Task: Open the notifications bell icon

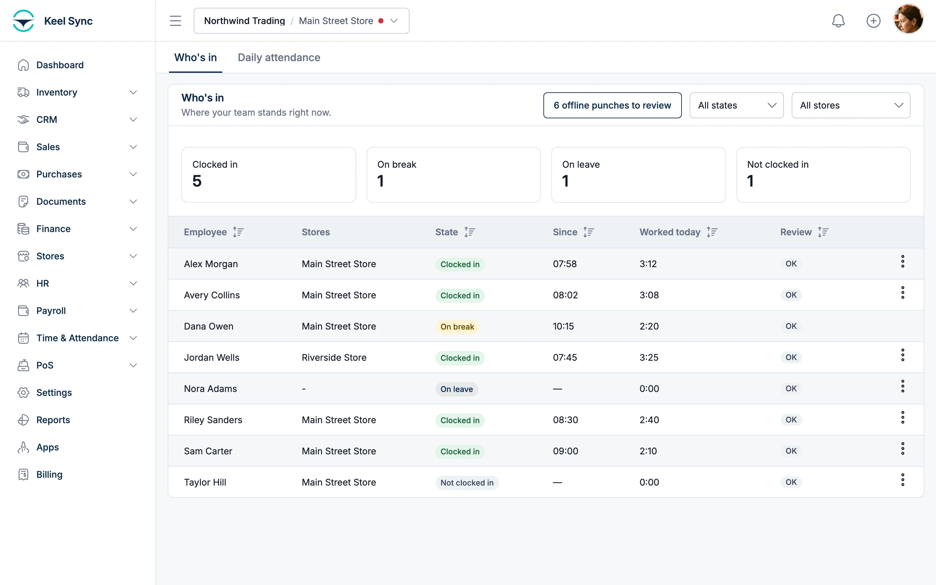Action: coord(838,21)
